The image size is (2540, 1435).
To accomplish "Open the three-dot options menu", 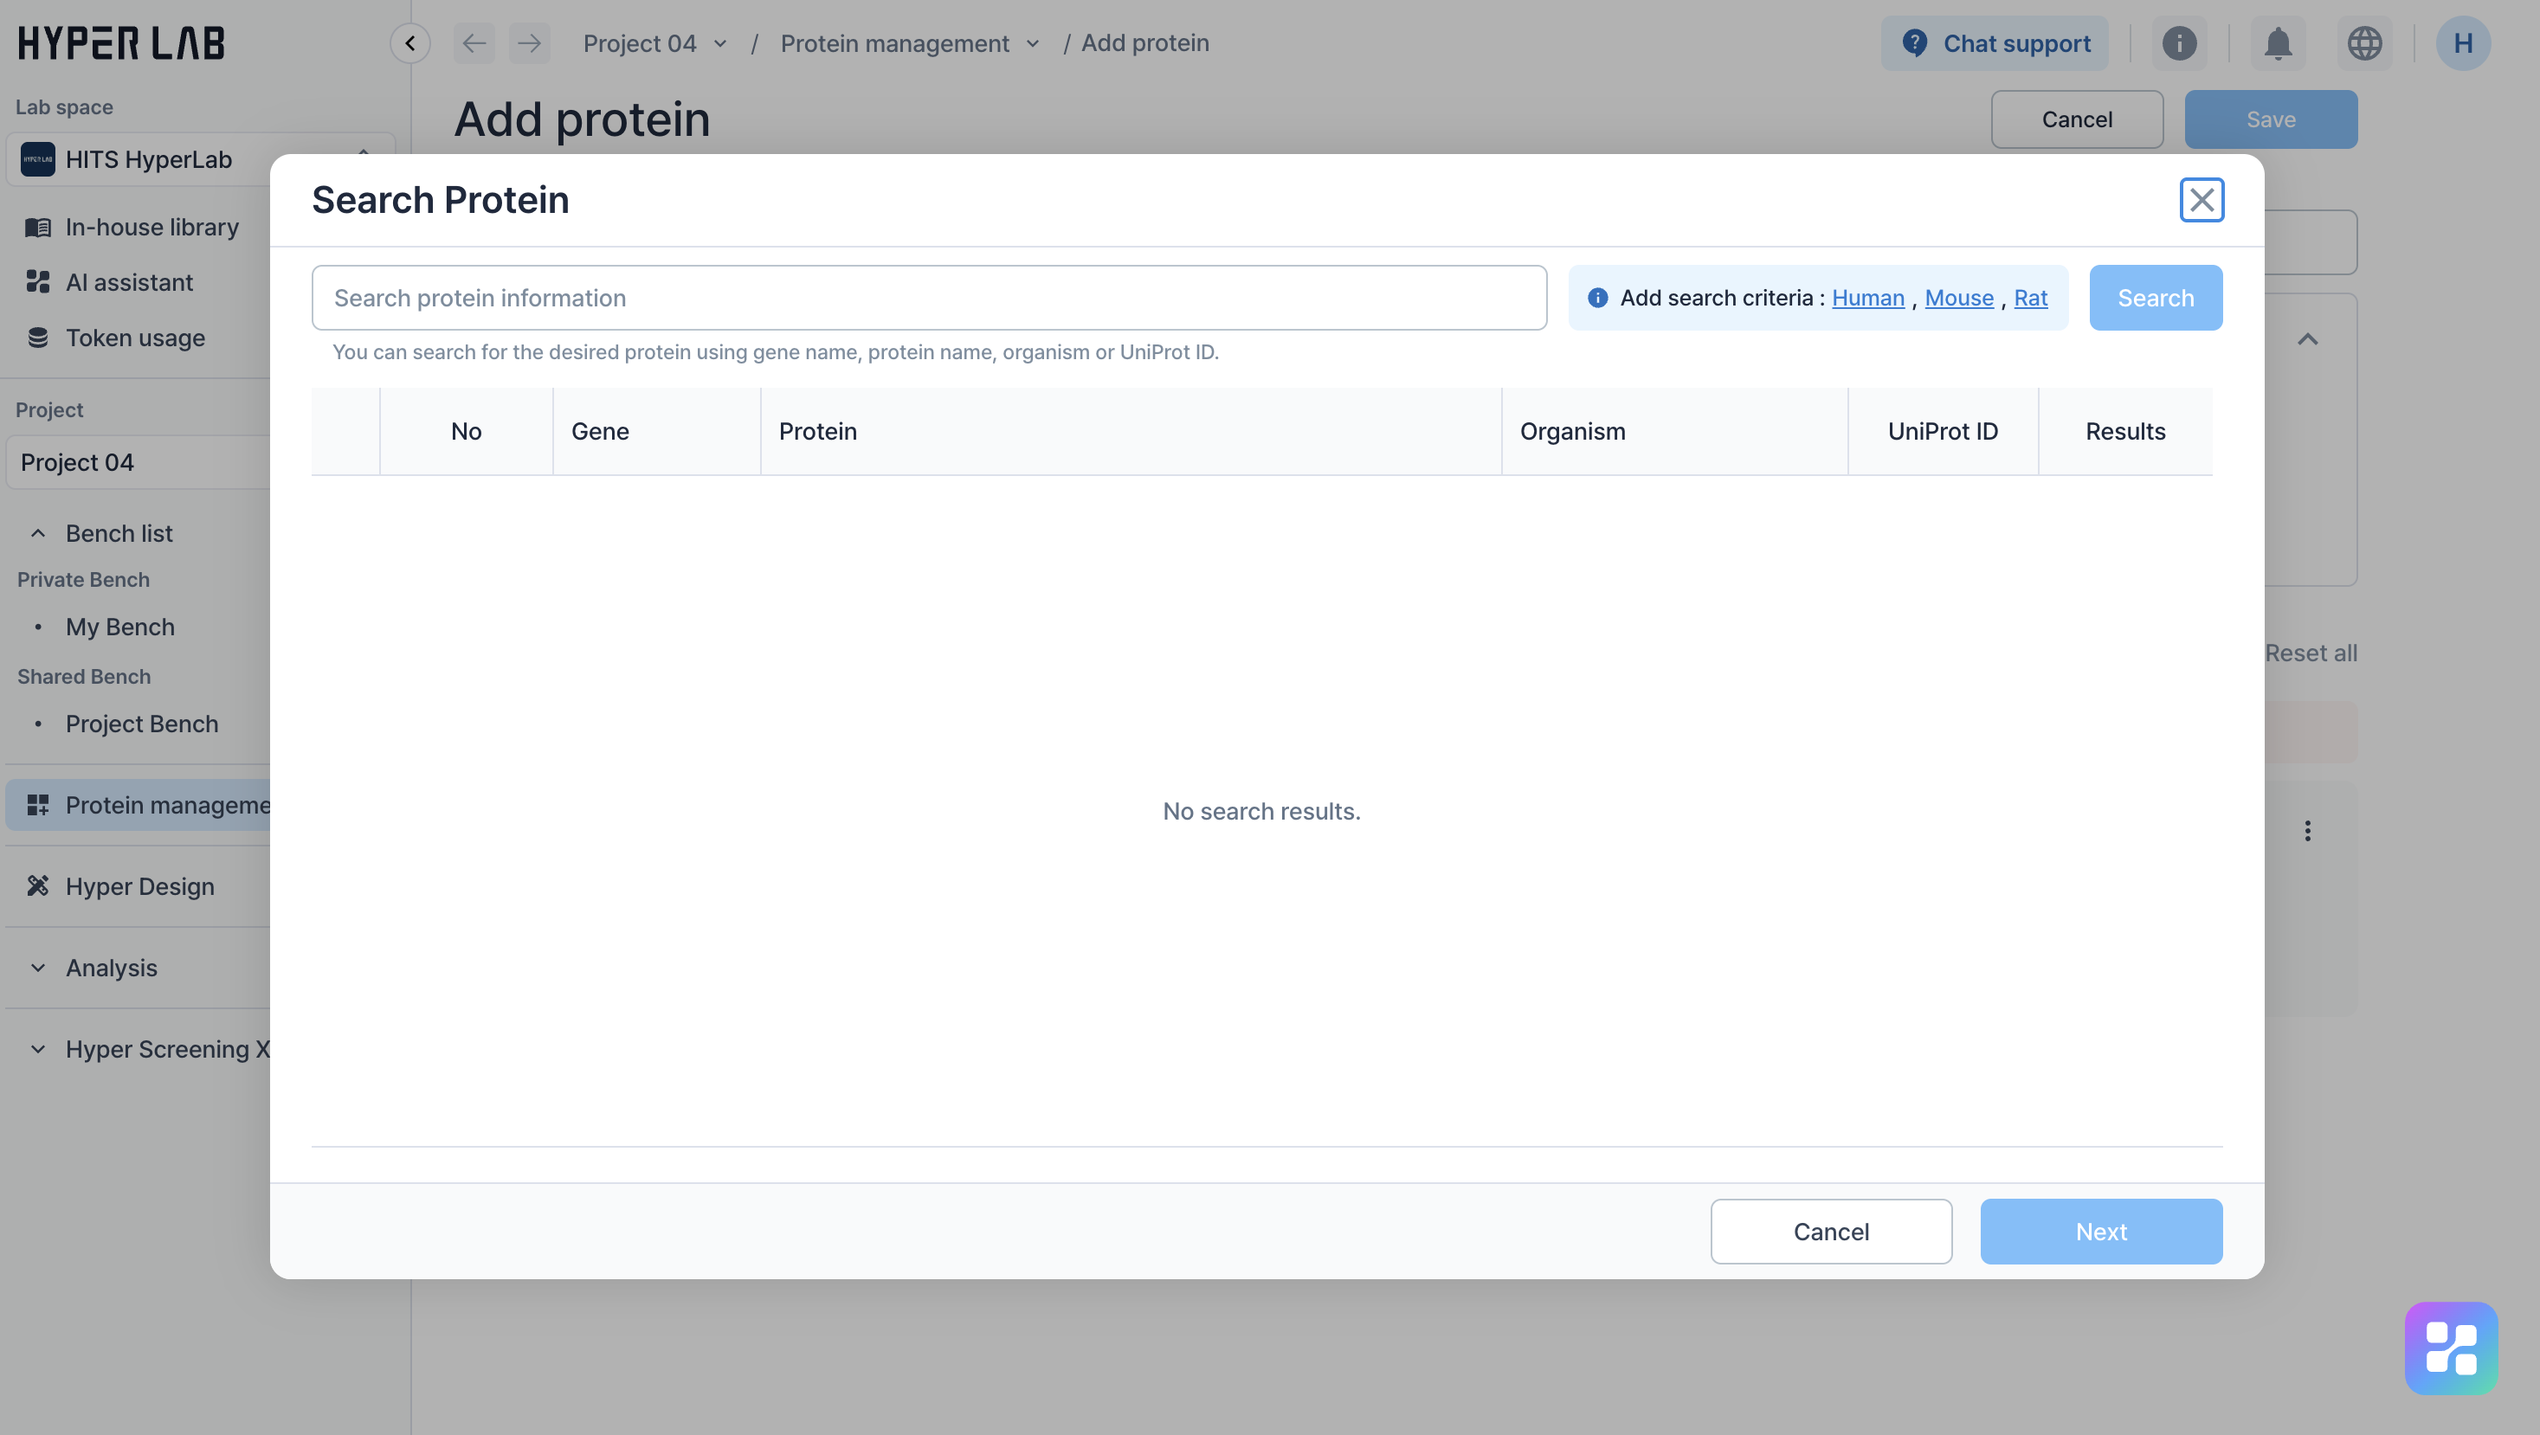I will pyautogui.click(x=2307, y=831).
